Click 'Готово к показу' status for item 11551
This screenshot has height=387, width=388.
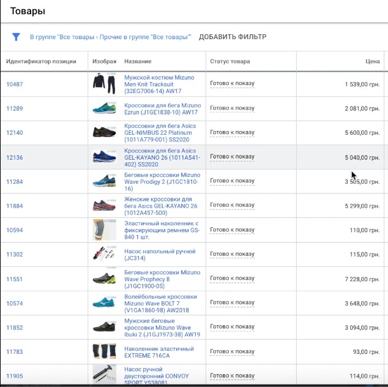point(232,278)
